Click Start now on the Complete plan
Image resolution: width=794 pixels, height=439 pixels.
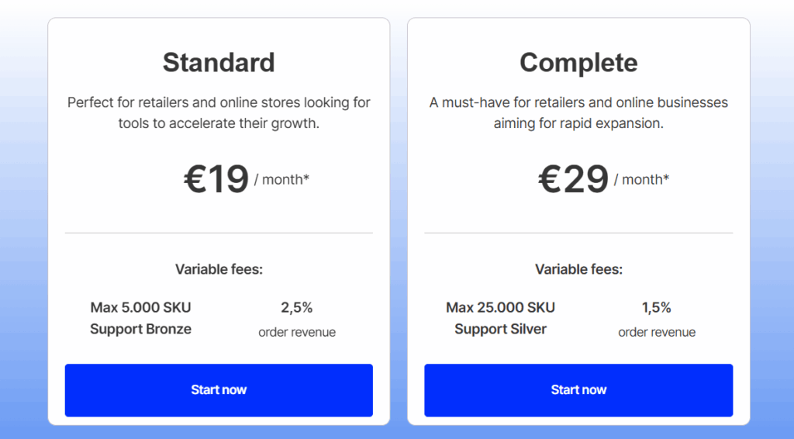[x=578, y=390]
